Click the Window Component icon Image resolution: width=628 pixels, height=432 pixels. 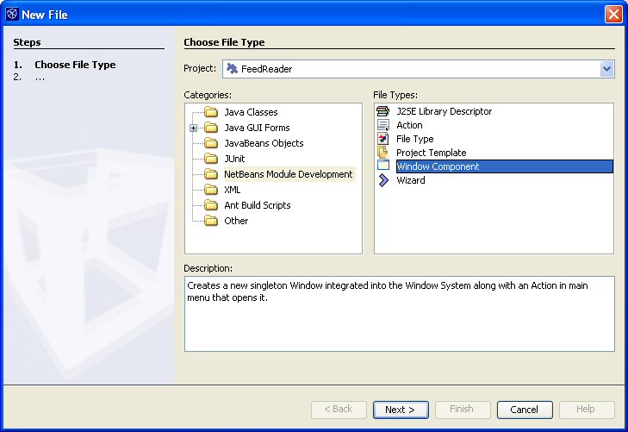pyautogui.click(x=383, y=166)
